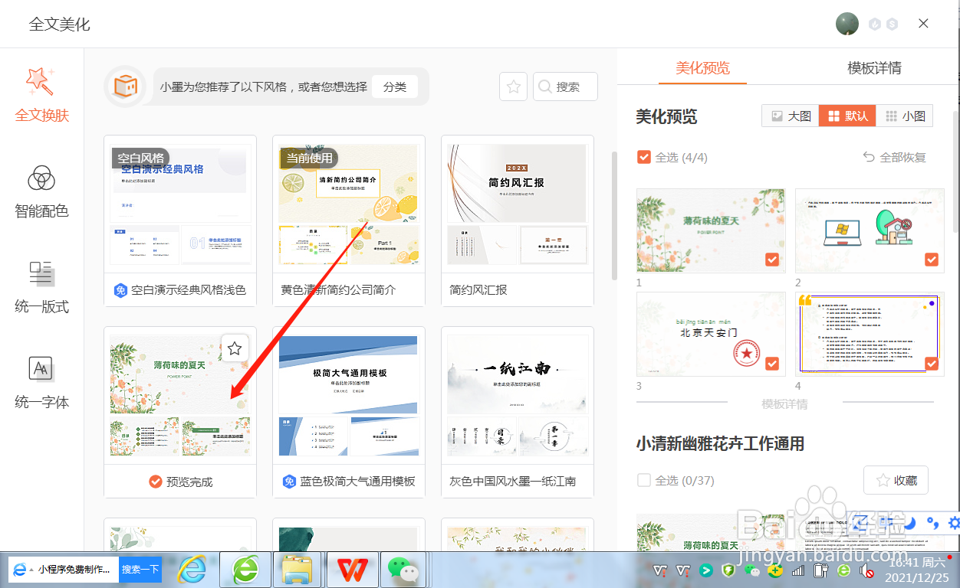Viewport: 960px width, 588px height.
Task: Open the user avatar profile picture
Action: tap(847, 24)
